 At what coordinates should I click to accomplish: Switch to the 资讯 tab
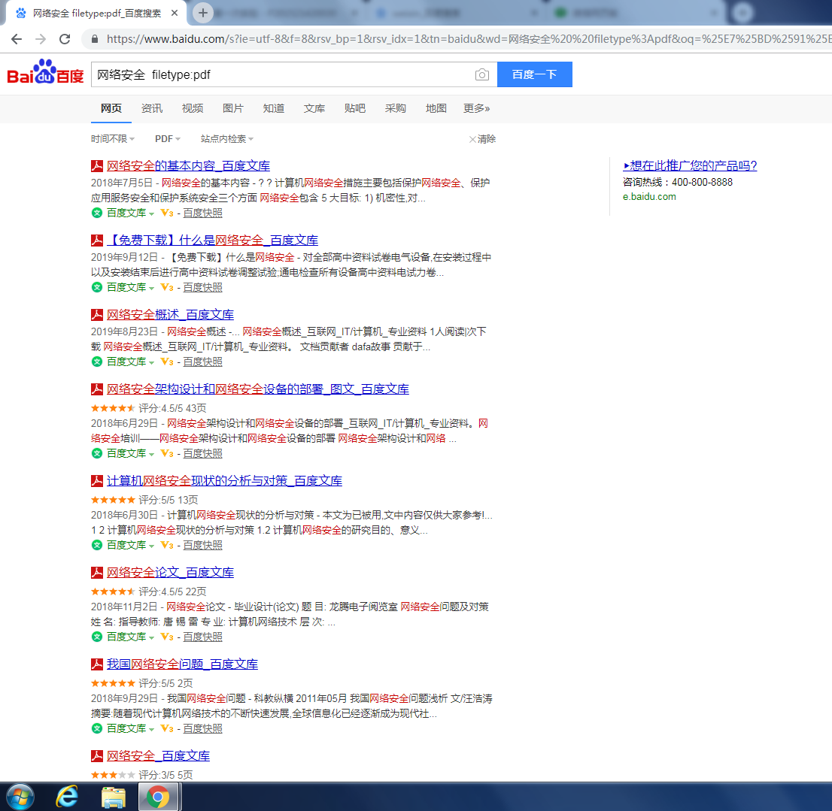[x=152, y=108]
